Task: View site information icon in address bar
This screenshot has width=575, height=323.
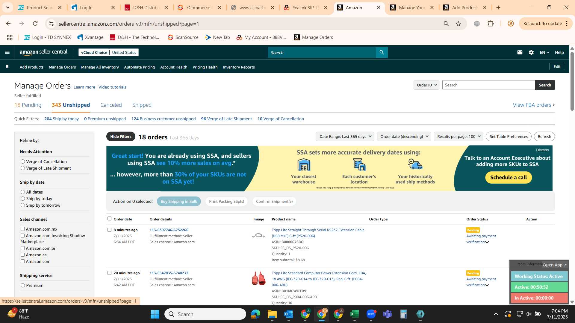Action: click(51, 24)
